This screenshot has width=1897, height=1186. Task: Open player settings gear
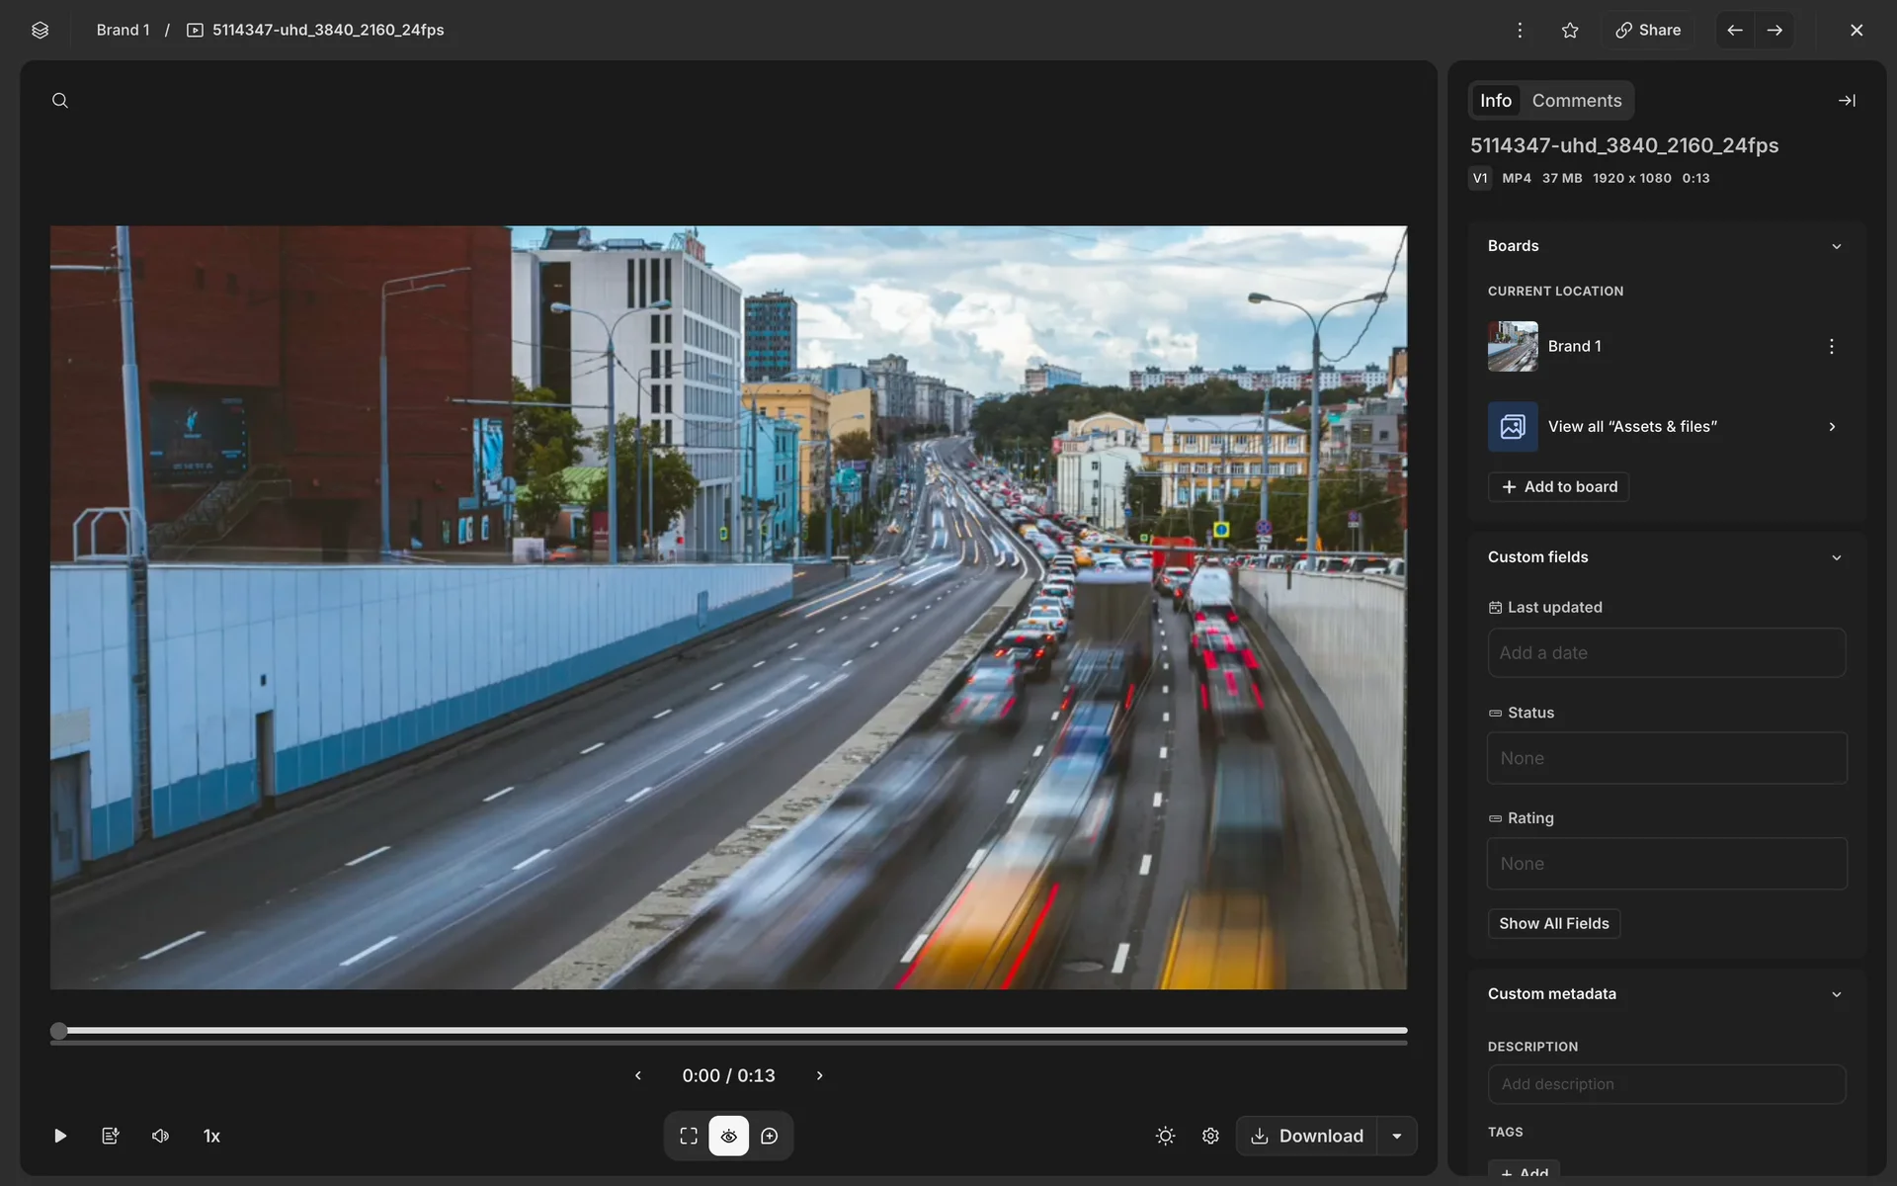1210,1136
